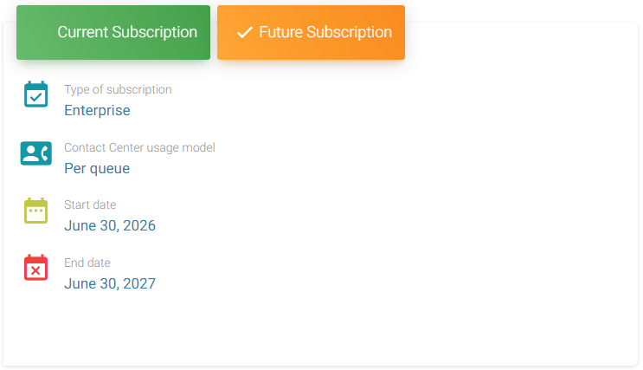Click the red End date calendar icon

pos(35,268)
